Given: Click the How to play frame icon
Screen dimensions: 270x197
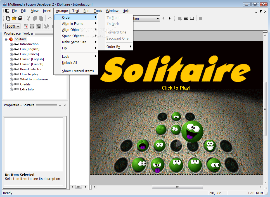Looking at the screenshot, I should coord(16,74).
